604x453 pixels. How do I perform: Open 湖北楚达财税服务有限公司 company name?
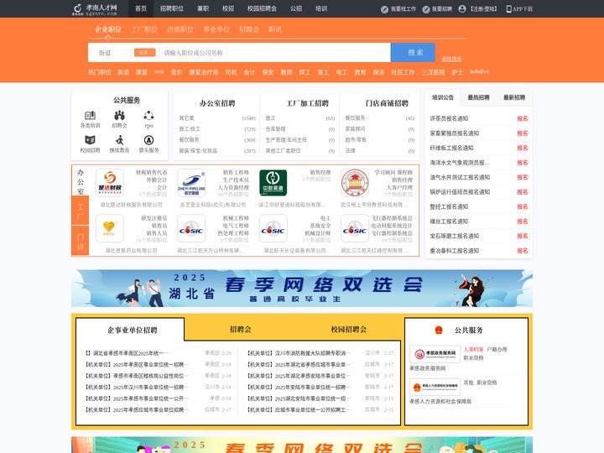pos(132,205)
